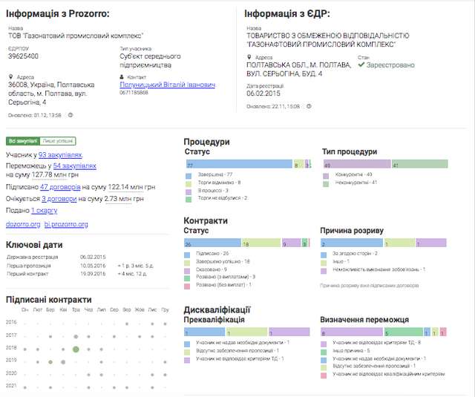Visit the bi.prozorro.org link
The width and height of the screenshot is (475, 397).
(x=66, y=224)
